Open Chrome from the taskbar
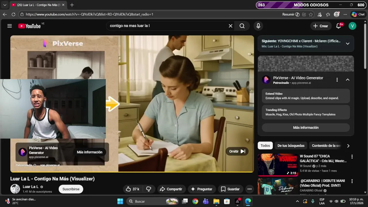Viewport: 368px width, 207px height. [195, 201]
